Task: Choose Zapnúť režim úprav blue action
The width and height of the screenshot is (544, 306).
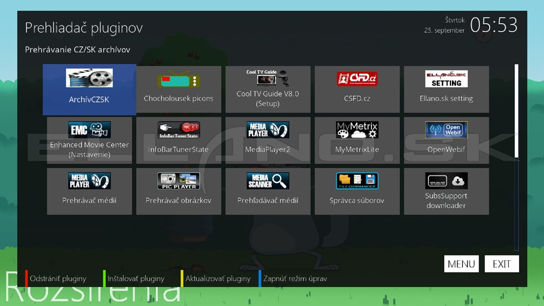Action: coord(295,278)
